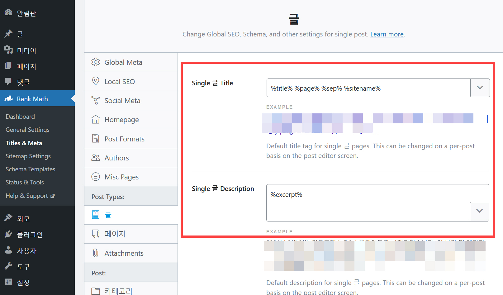The width and height of the screenshot is (503, 295).
Task: Click the blue 글 post type icon
Action: [x=96, y=215]
